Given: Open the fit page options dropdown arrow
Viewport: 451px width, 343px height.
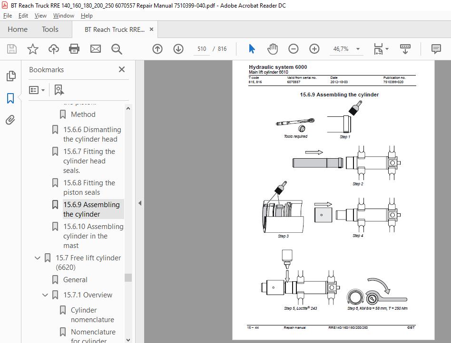Looking at the screenshot, I should (387, 49).
